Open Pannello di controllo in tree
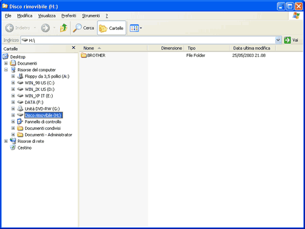 coord(43,121)
